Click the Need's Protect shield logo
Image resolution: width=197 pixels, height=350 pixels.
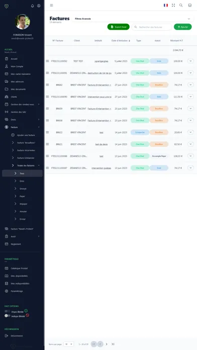point(7,6)
